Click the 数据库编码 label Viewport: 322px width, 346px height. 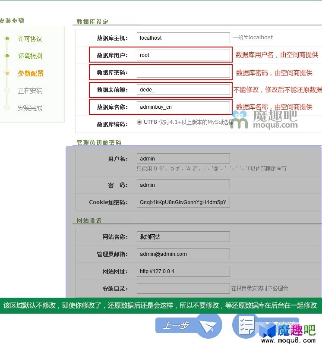[112, 124]
